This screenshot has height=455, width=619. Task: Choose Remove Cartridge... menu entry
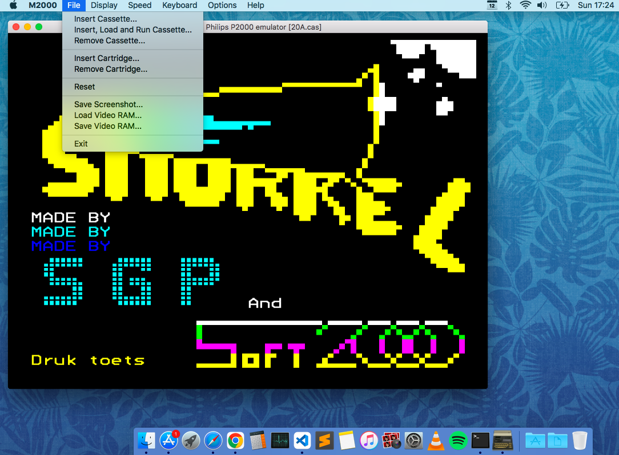pyautogui.click(x=132, y=69)
